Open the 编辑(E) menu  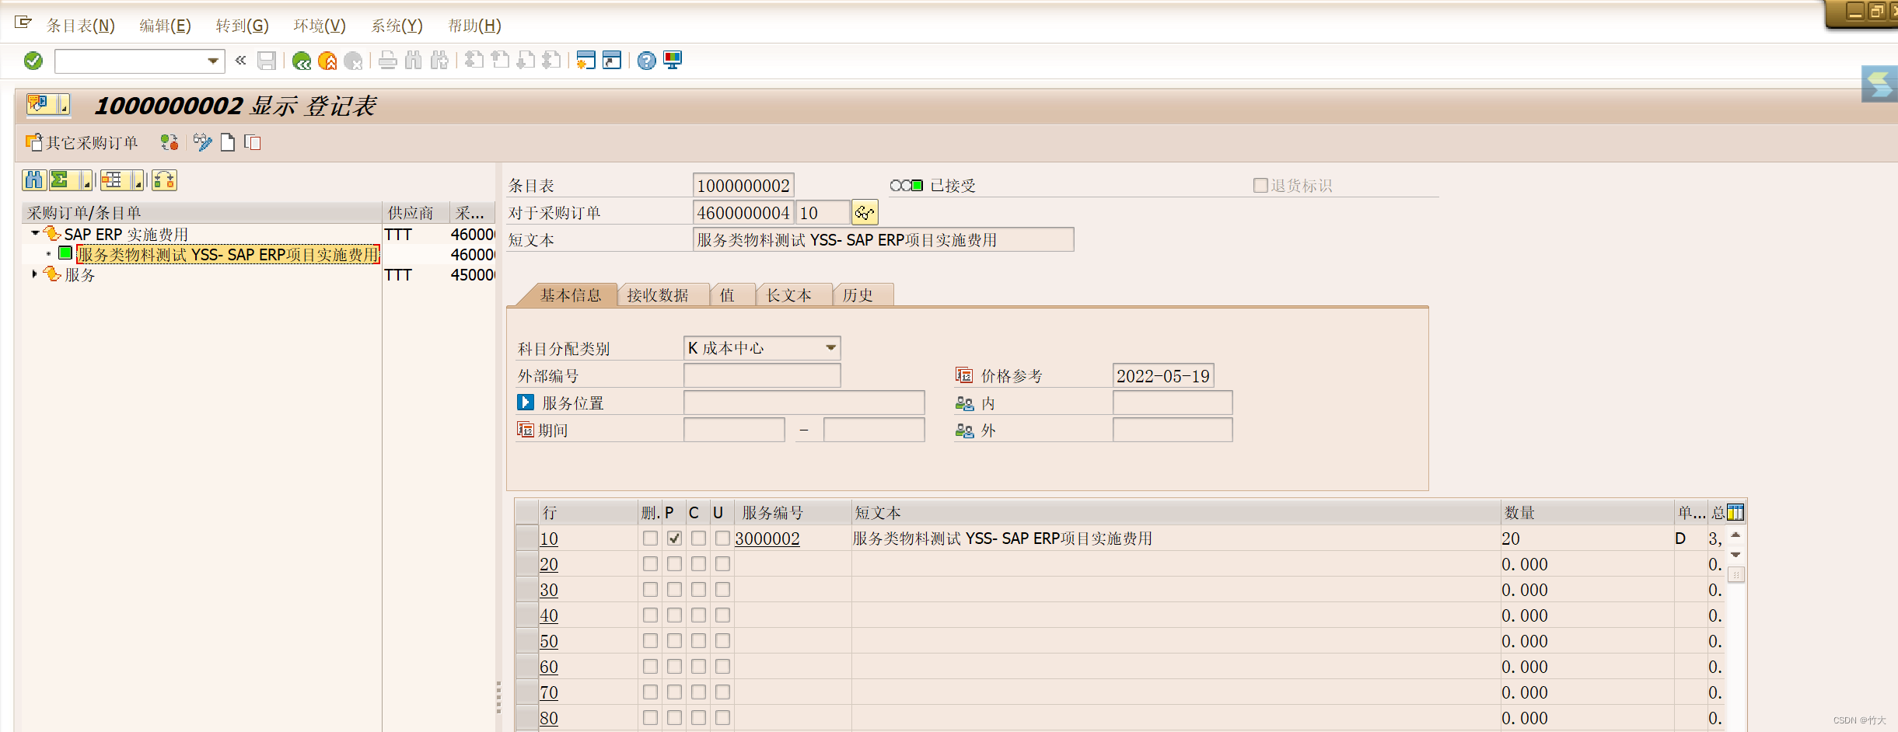165,26
